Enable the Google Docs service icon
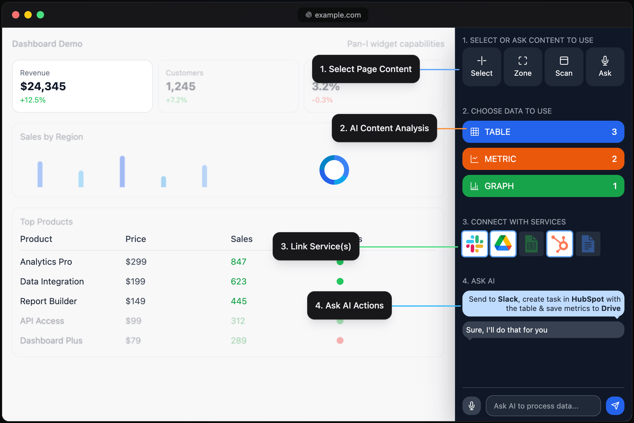Viewport: 634px width, 423px height. click(588, 244)
